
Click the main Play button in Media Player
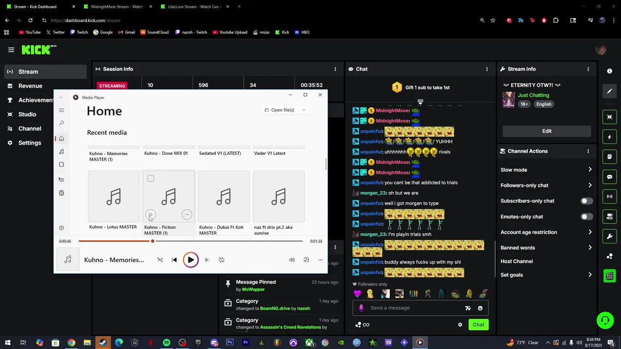pyautogui.click(x=191, y=260)
